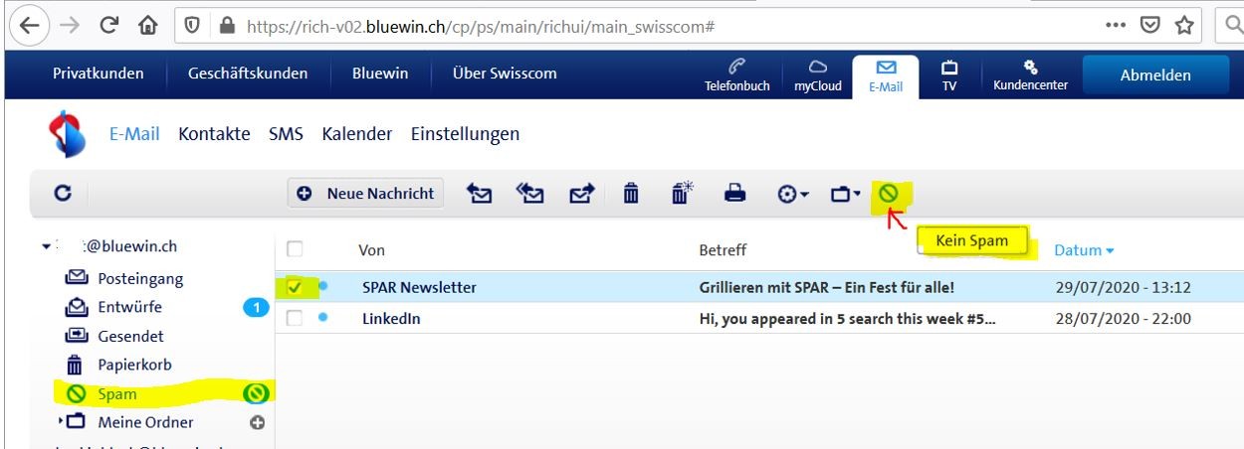Open the Papierkorb folder
Viewport: 1244px width, 449px height.
coord(134,366)
